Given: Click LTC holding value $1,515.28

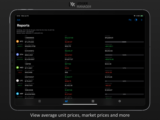Looking at the screenshot, I should [x=108, y=77].
